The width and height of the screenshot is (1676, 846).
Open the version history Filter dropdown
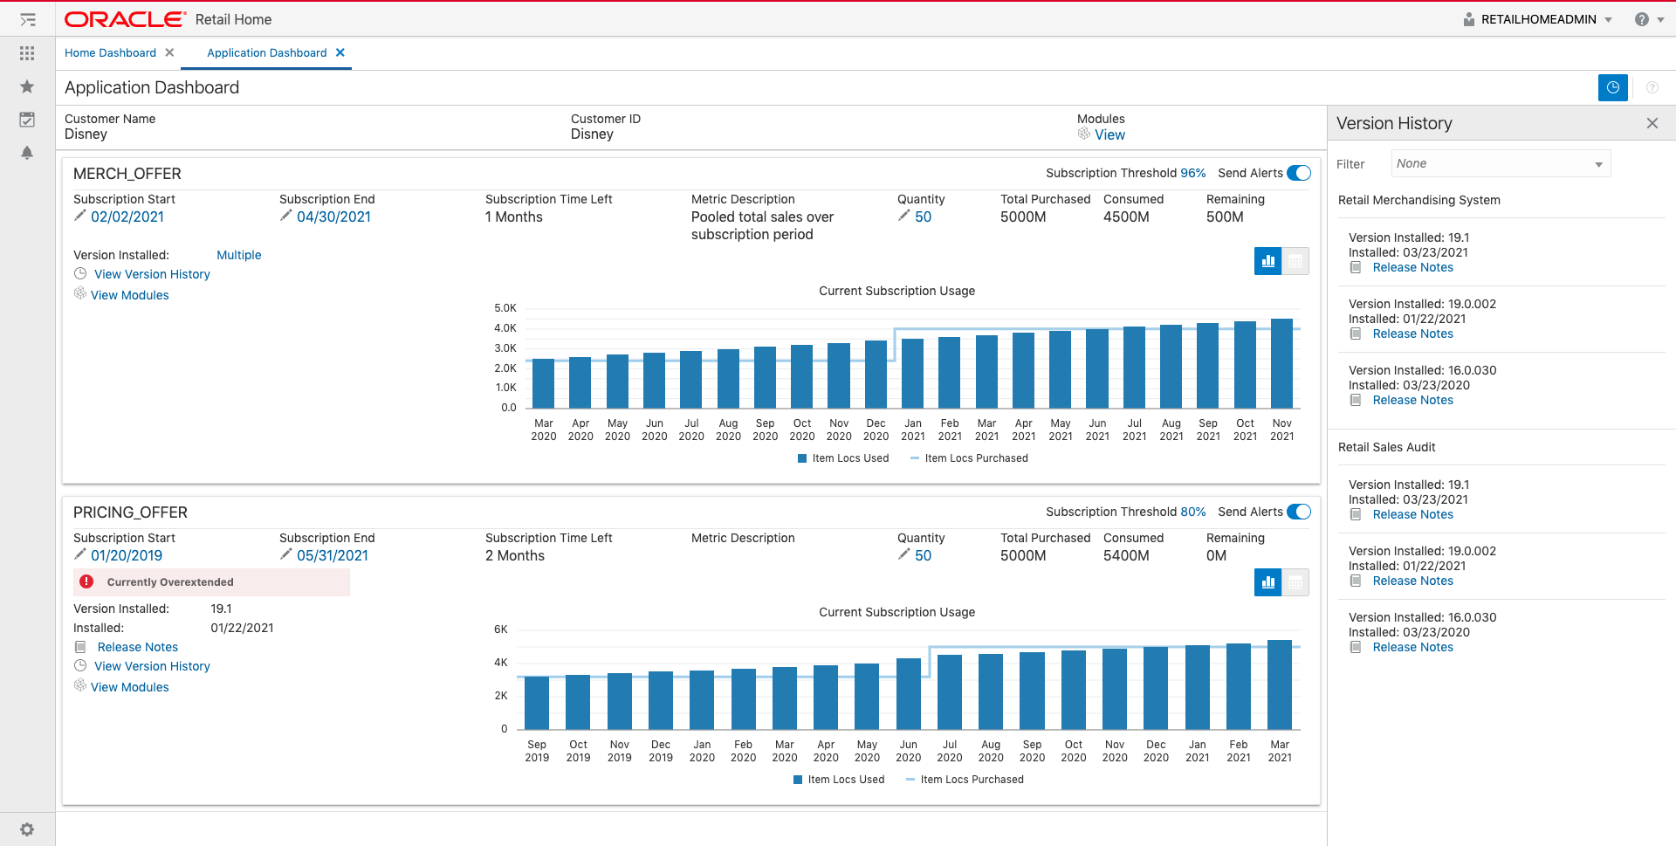pos(1500,164)
